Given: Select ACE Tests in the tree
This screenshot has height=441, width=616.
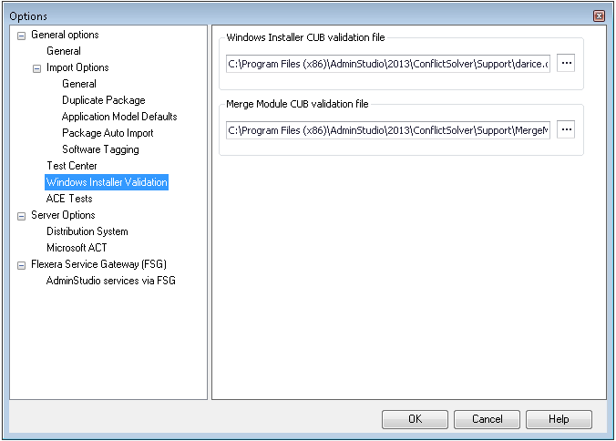Looking at the screenshot, I should coord(69,199).
